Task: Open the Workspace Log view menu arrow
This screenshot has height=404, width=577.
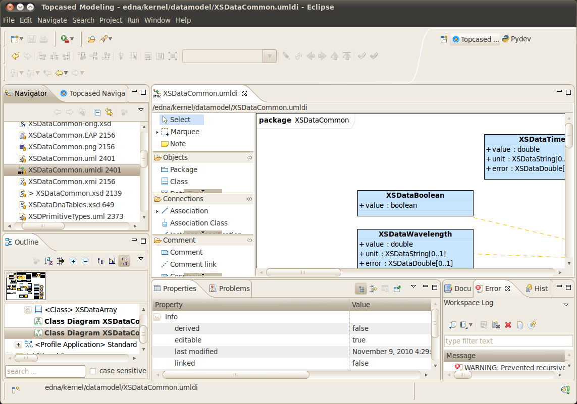Action: [x=566, y=305]
